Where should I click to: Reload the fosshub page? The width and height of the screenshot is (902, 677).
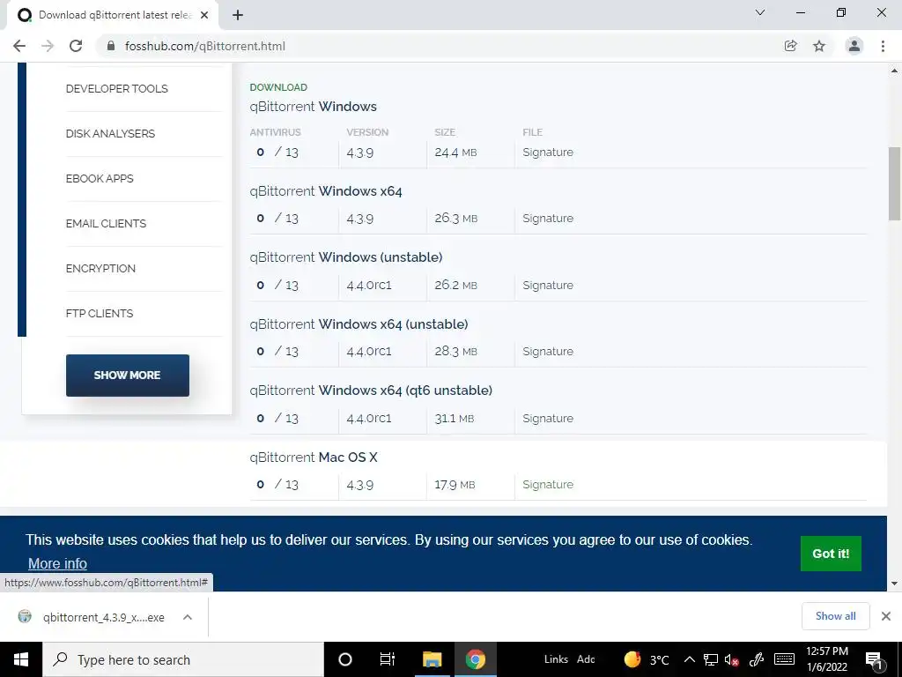(76, 46)
